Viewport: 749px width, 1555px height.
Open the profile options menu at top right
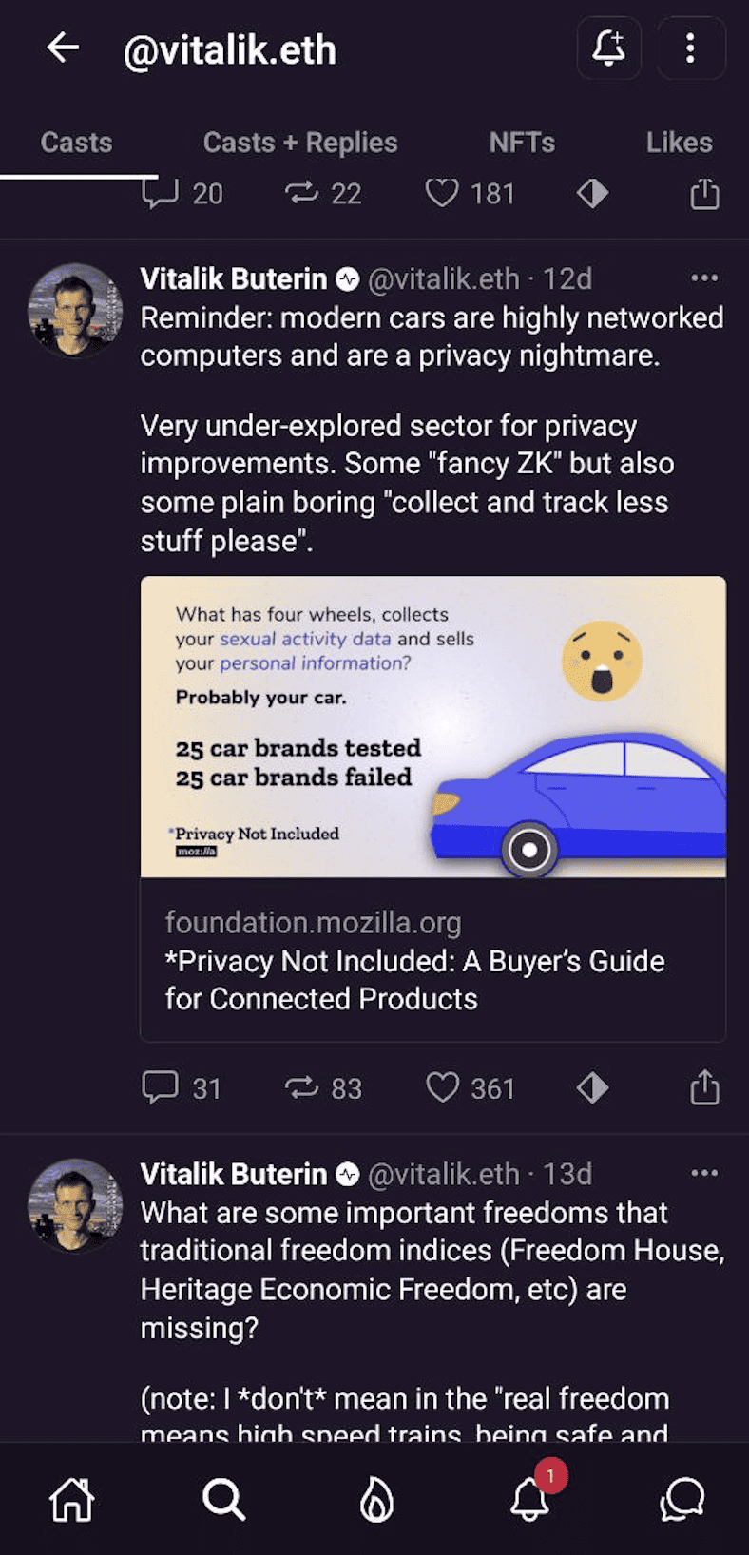click(x=690, y=48)
